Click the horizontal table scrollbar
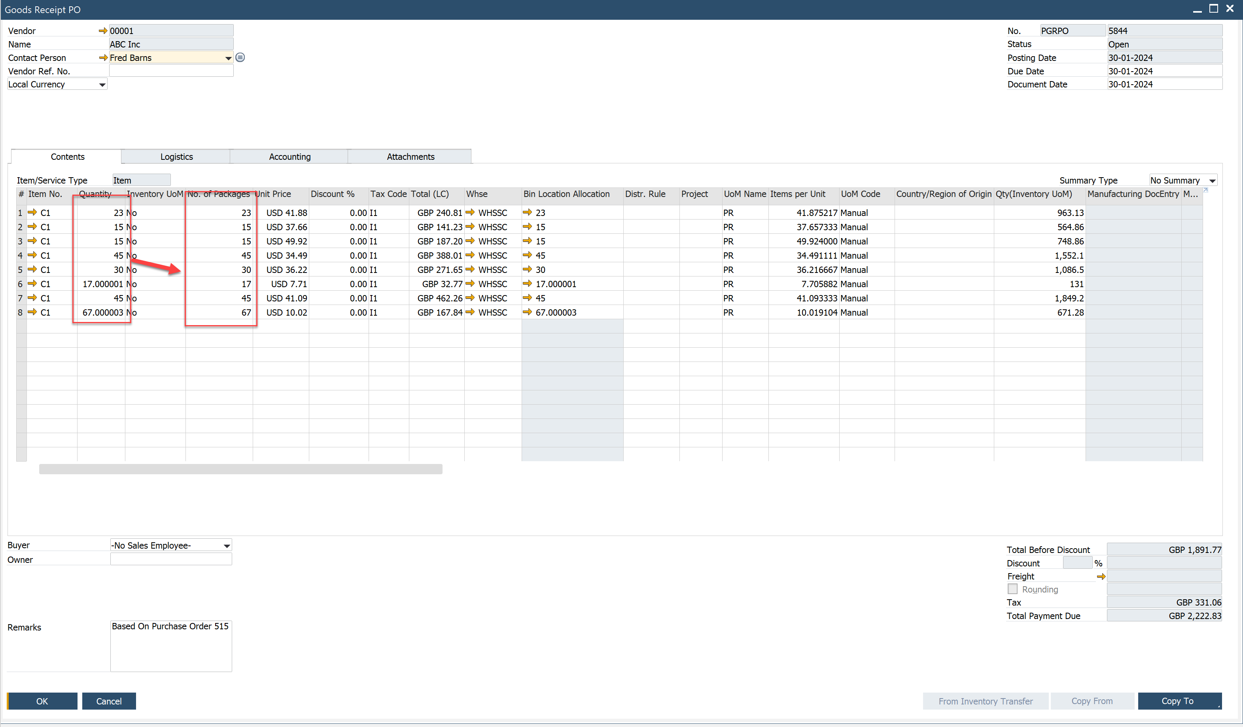This screenshot has width=1243, height=727. (x=241, y=469)
